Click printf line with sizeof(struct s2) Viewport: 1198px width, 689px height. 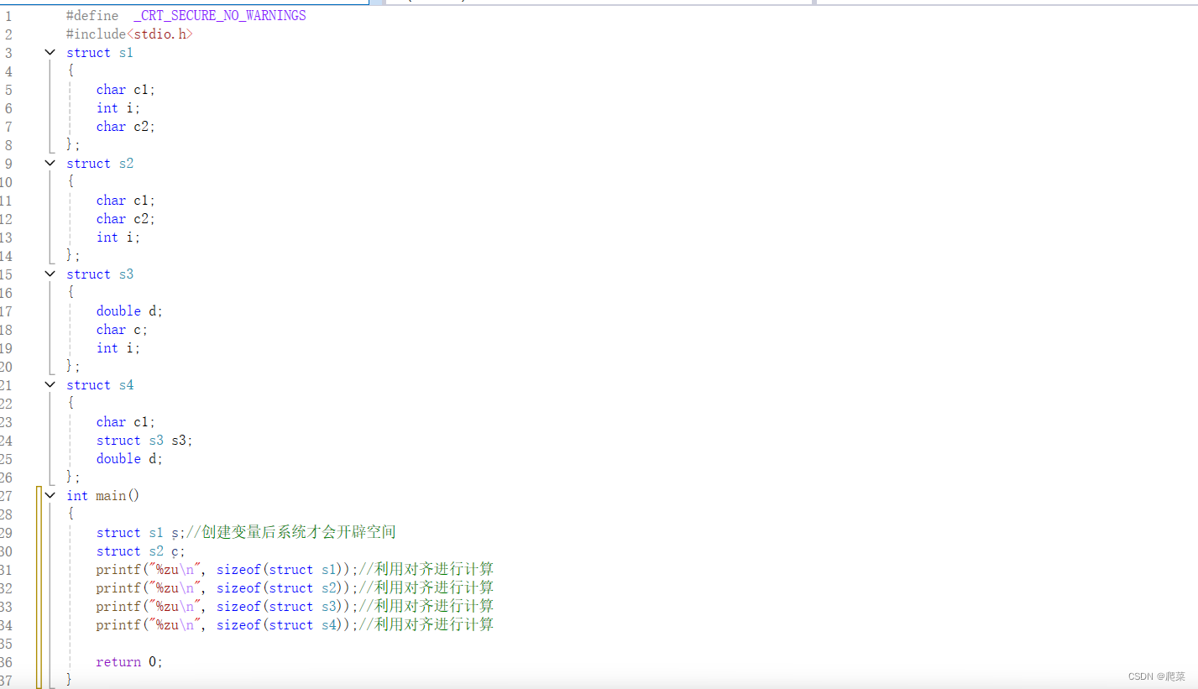(x=295, y=587)
